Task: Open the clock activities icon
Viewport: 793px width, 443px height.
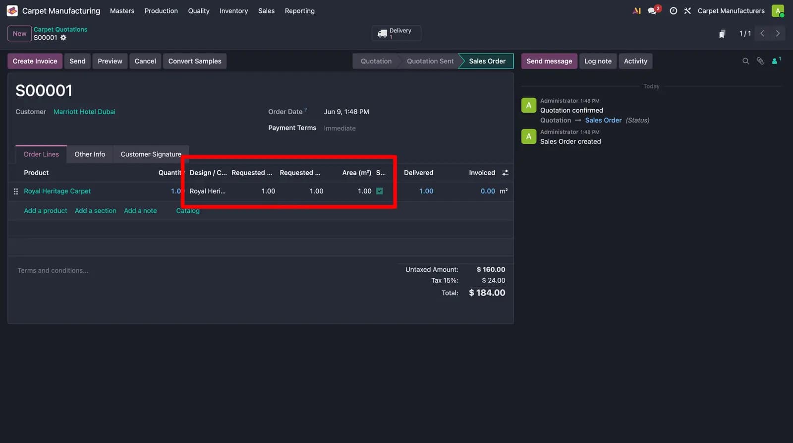Action: click(x=673, y=10)
